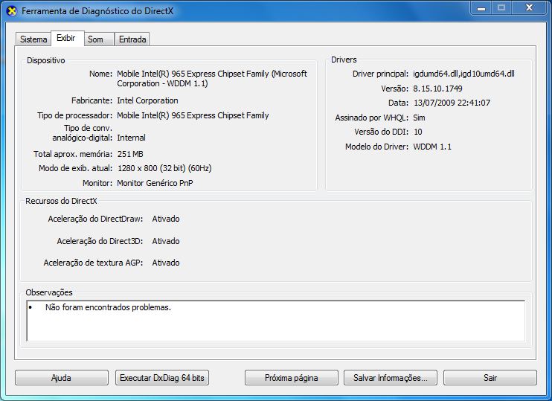
Task: Minimize the DirectX diagnostic window
Action: click(477, 8)
